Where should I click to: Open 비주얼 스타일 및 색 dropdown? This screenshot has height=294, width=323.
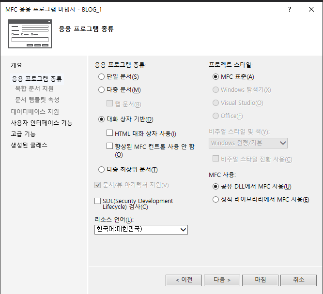click(248, 143)
